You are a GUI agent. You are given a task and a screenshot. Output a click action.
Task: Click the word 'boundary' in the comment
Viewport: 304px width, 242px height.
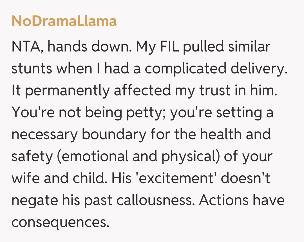coord(114,135)
